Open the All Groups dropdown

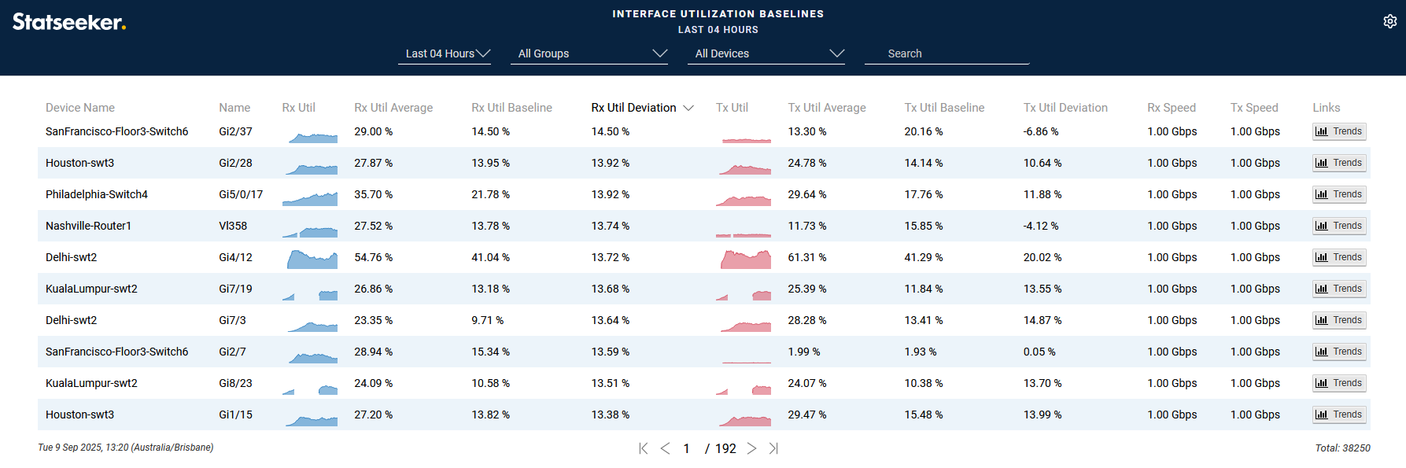click(589, 53)
